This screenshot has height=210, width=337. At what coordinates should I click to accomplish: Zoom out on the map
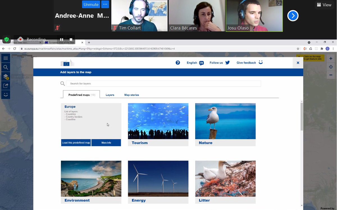331,75
